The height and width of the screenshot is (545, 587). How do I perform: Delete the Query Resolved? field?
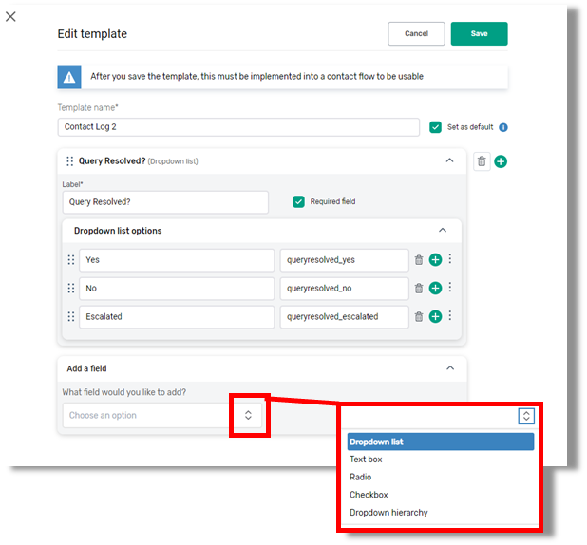click(x=482, y=161)
